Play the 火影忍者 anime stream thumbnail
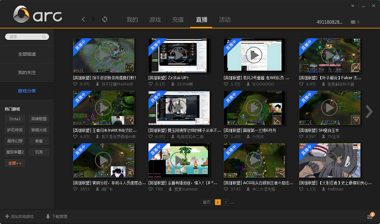Screen dimensions: 380x224 pos(330,160)
